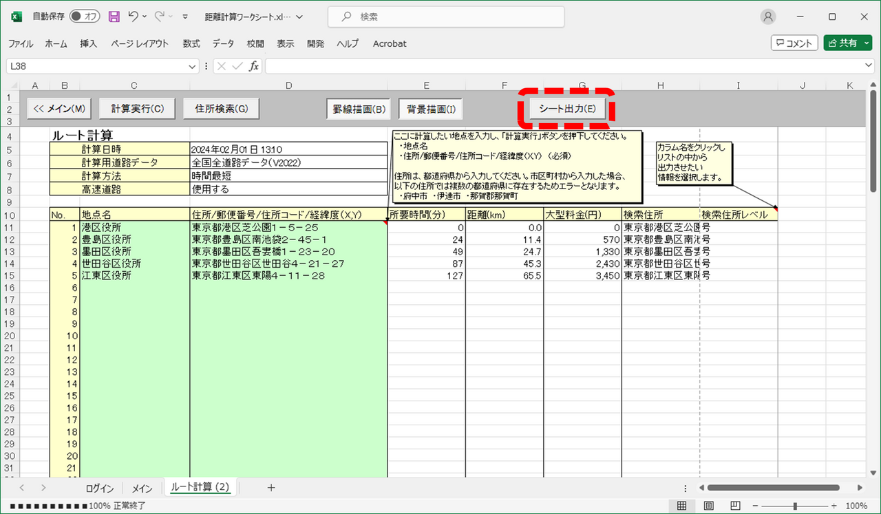Image resolution: width=881 pixels, height=514 pixels.
Task: Switch to the 表示 ribbon tab
Action: point(286,43)
